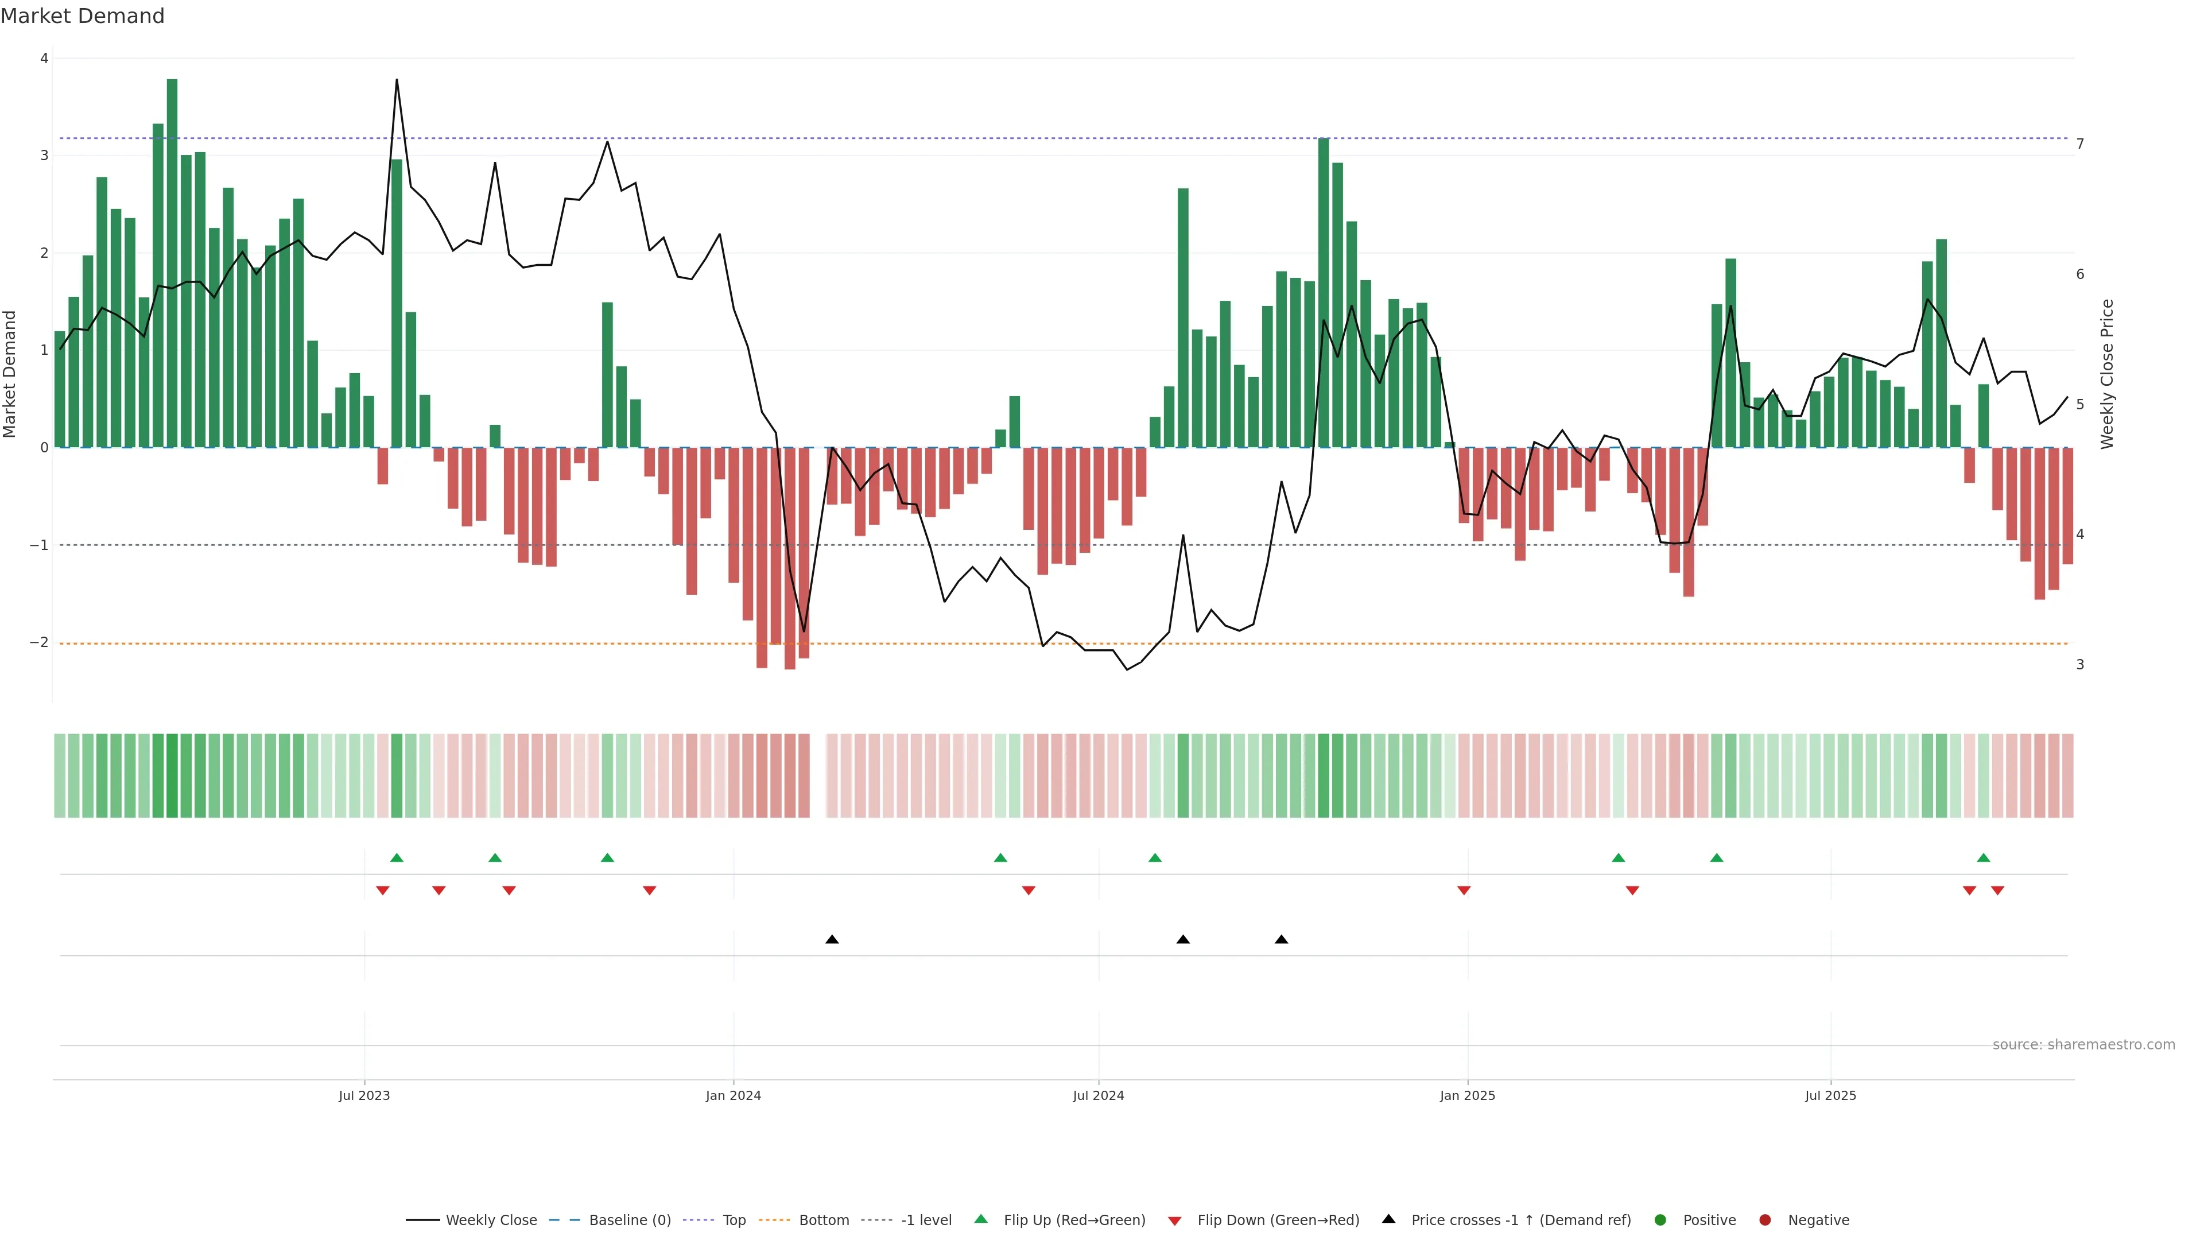
Task: Click the Jul 2025 x-axis label
Action: click(x=1830, y=1095)
